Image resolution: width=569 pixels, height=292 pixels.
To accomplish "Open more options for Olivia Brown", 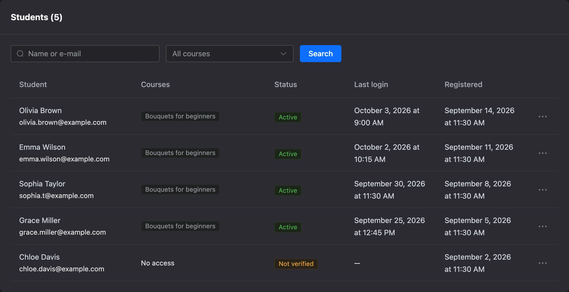I will (x=542, y=117).
